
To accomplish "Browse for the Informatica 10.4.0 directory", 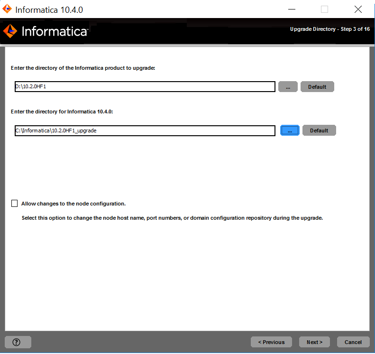I will [x=290, y=130].
